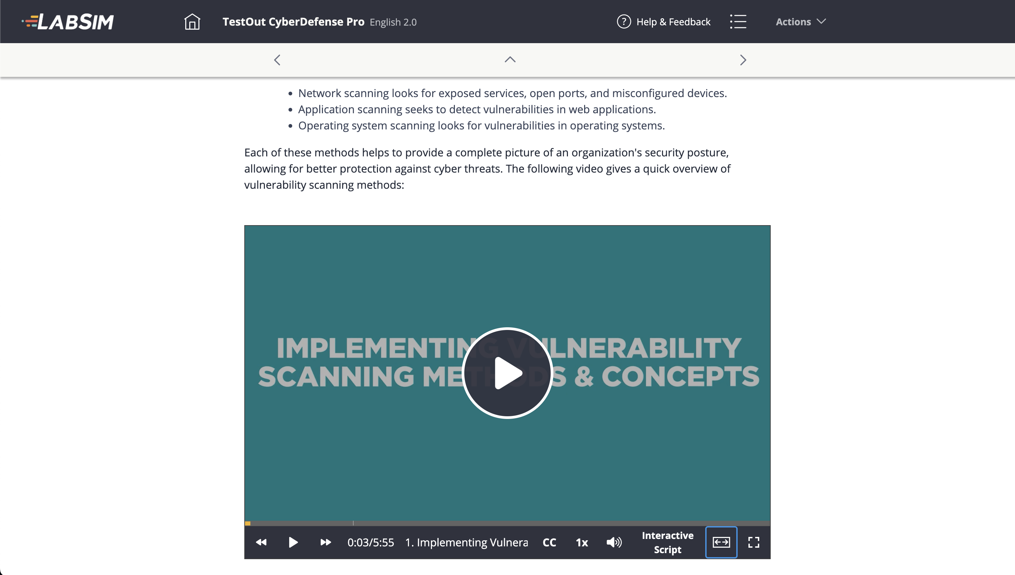The image size is (1015, 575).
Task: Click the LabSim home icon
Action: tap(192, 22)
